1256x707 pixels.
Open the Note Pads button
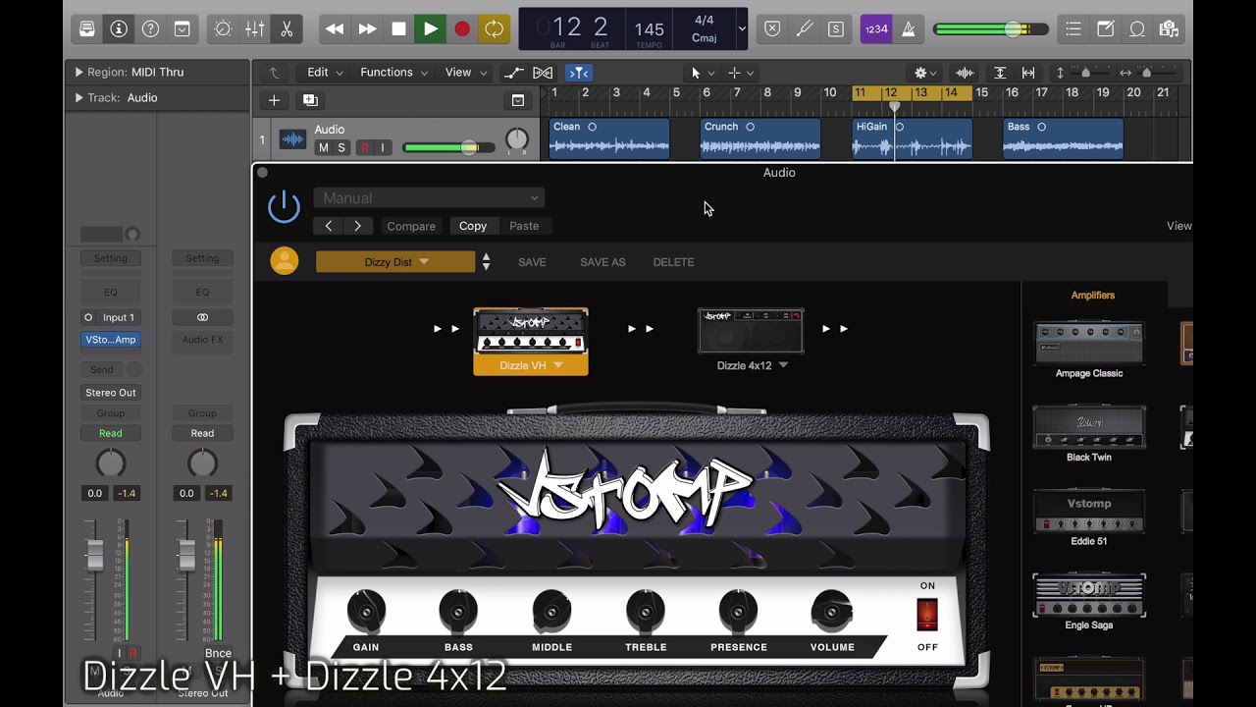tap(1105, 28)
